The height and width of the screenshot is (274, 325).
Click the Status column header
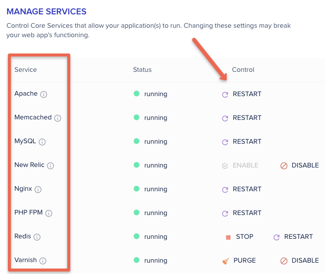click(142, 70)
